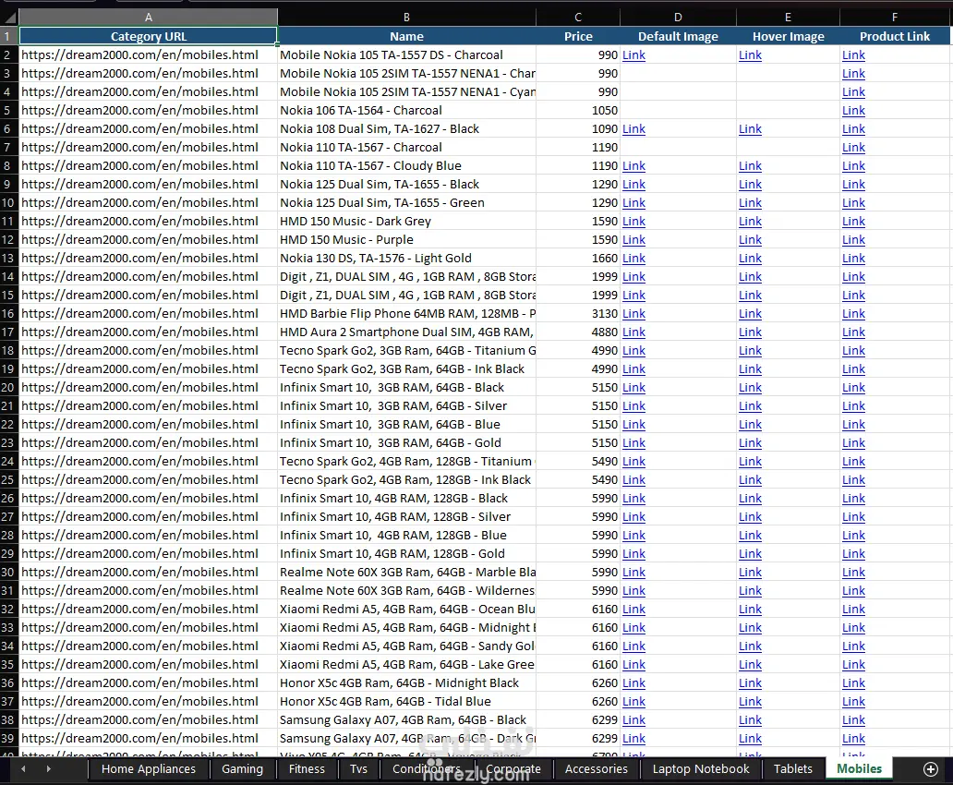Screen dimensions: 953x785
Task: Select column D header
Action: pos(678,17)
